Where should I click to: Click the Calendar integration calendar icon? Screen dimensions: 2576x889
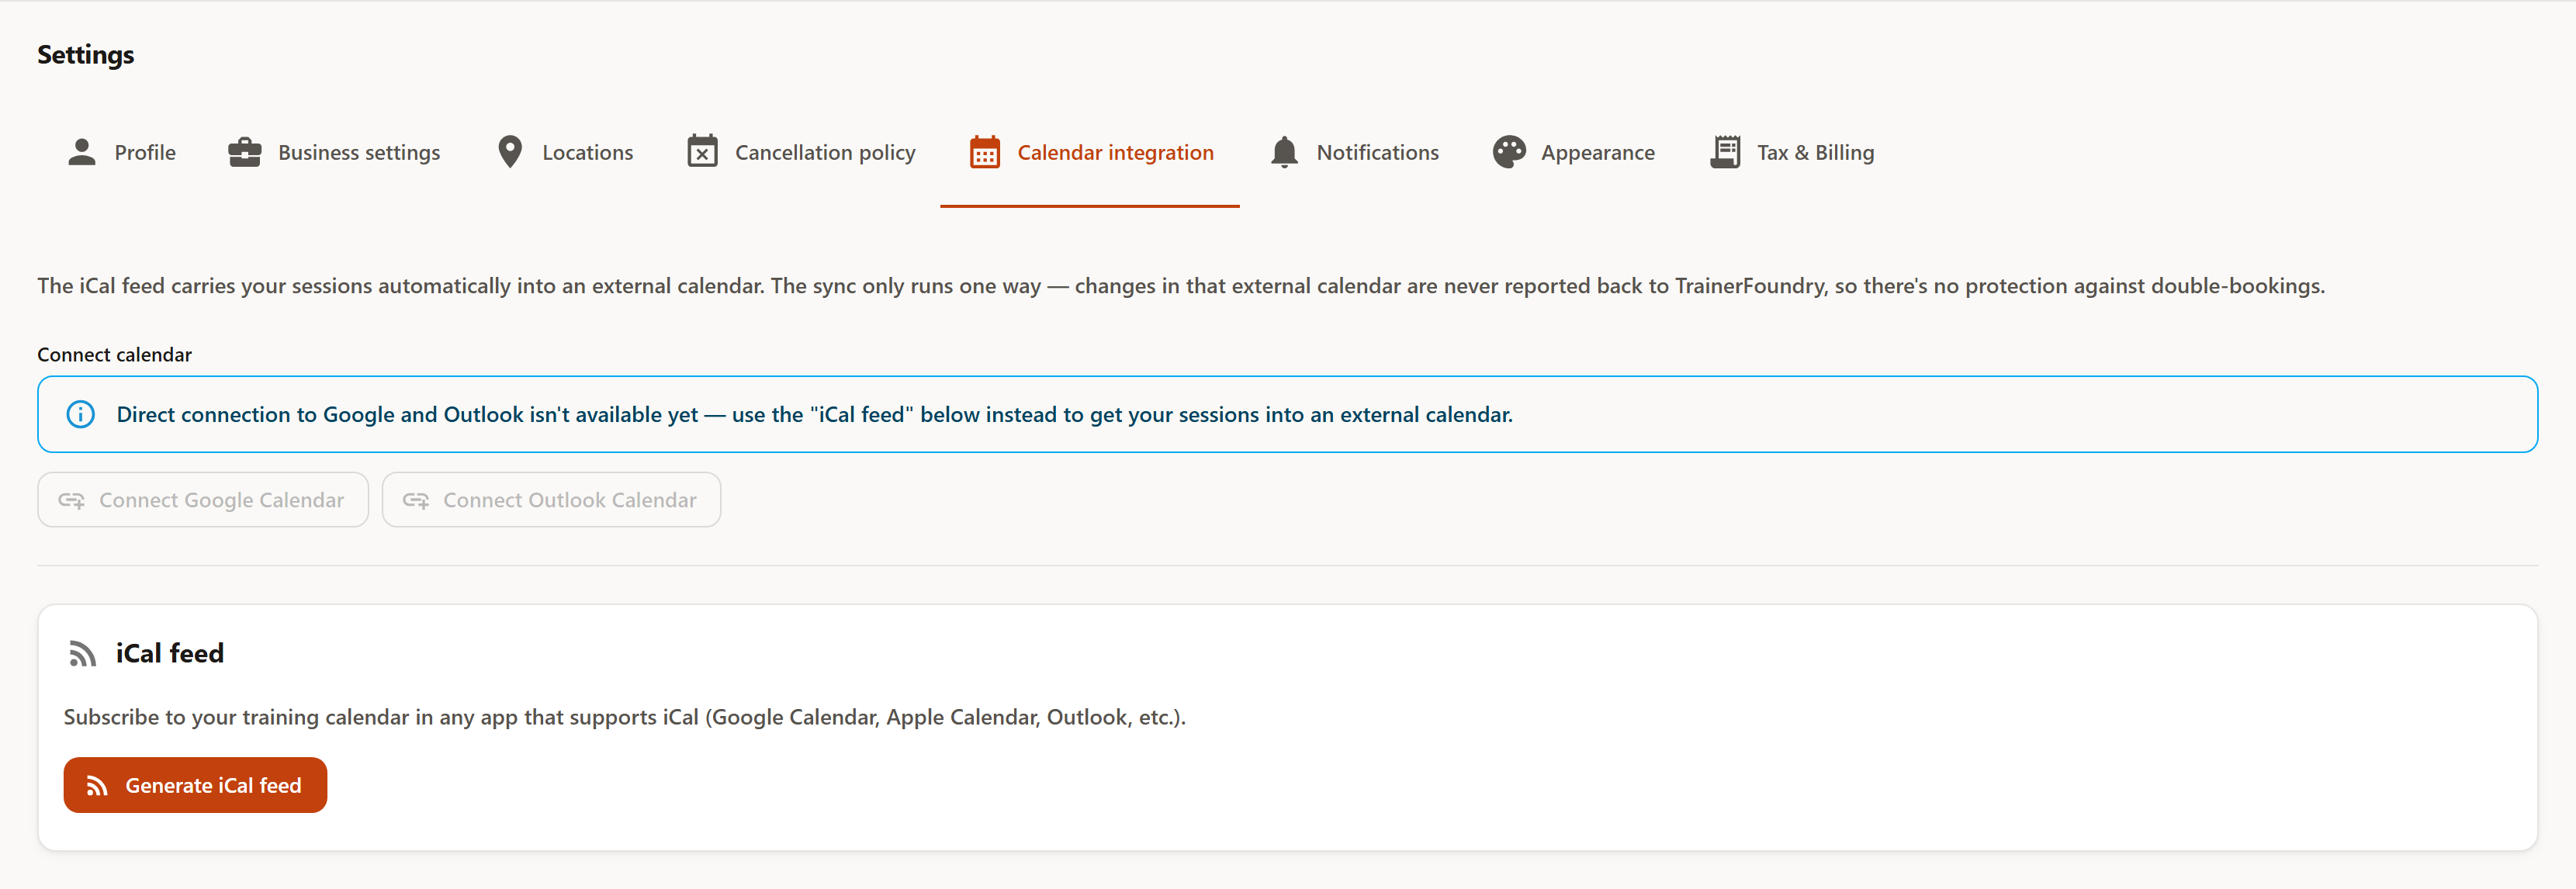(x=985, y=152)
